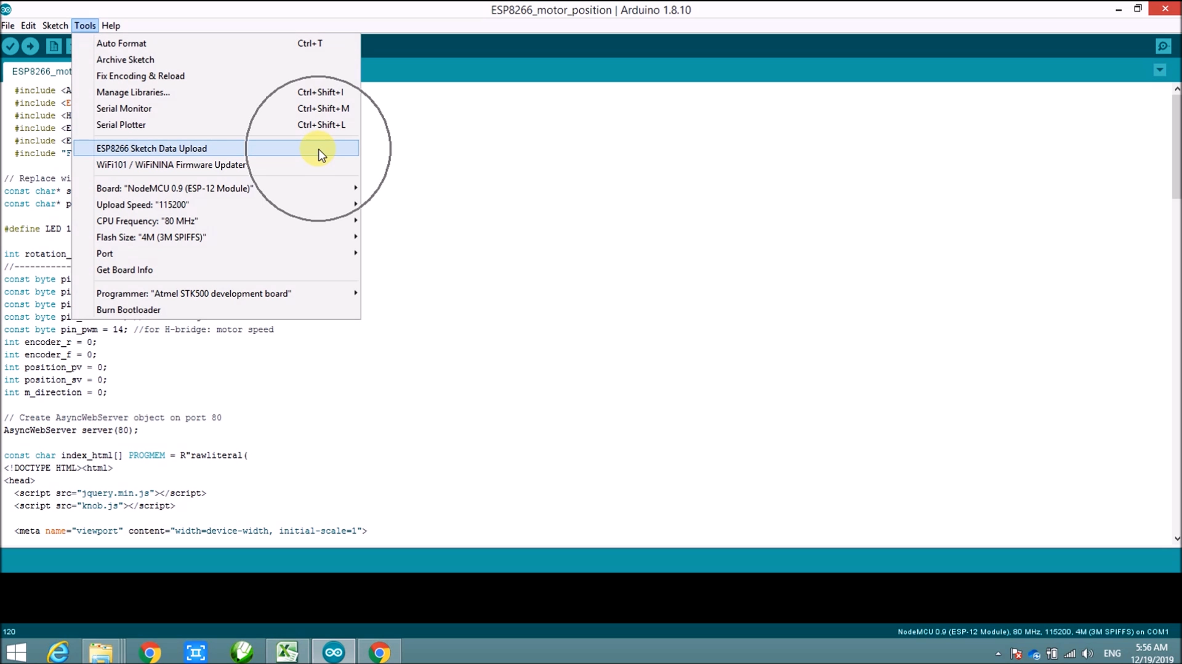Select Fix Encoding & Reload

[x=216, y=76]
